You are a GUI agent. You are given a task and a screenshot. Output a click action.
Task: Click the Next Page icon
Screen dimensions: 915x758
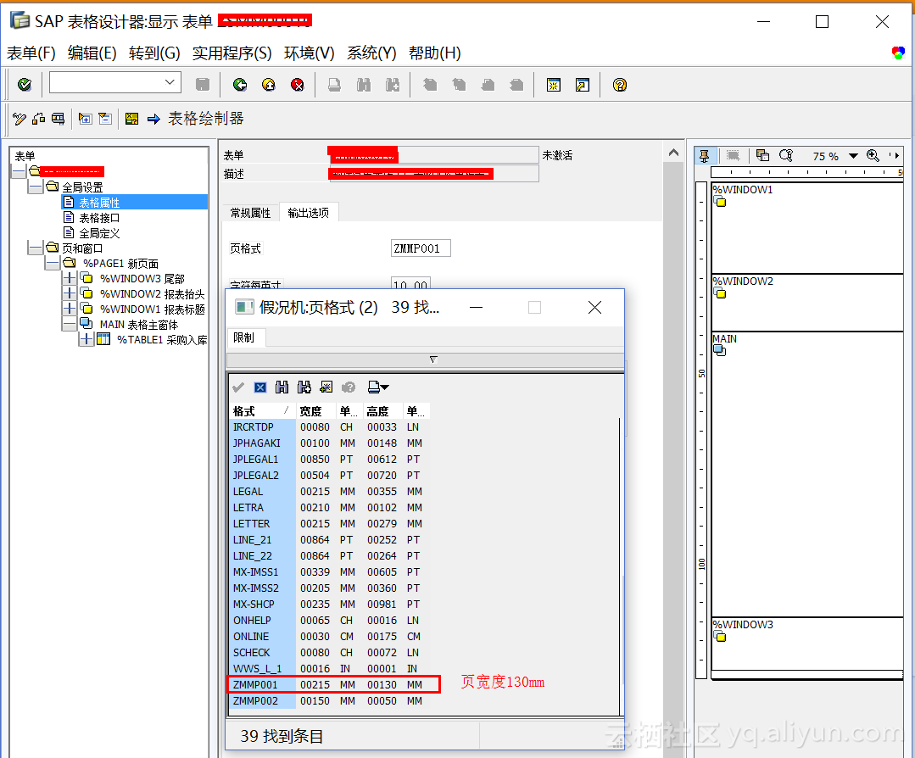coord(488,85)
